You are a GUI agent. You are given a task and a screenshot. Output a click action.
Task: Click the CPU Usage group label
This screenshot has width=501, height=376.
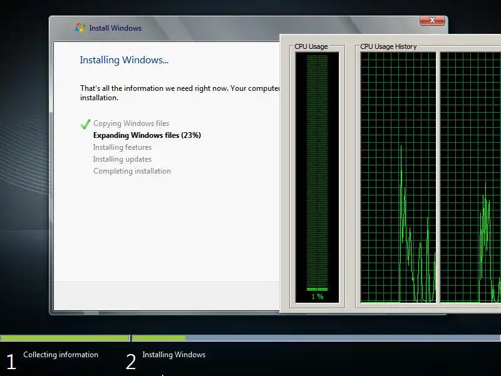click(311, 46)
